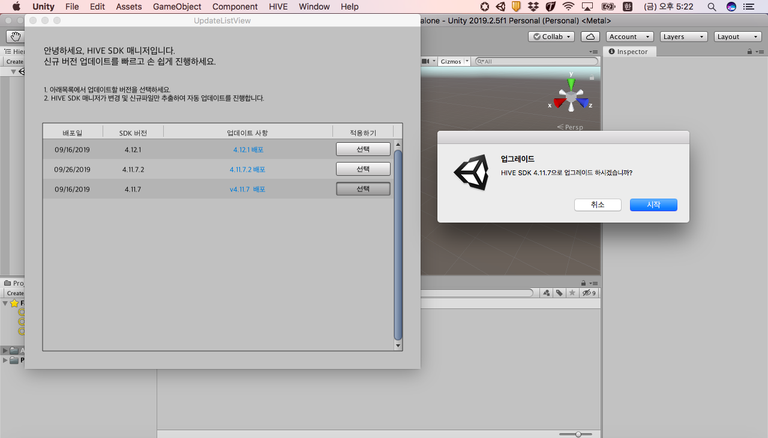Screen dimensions: 768x438
Task: Open the Assets menu
Action: (129, 7)
